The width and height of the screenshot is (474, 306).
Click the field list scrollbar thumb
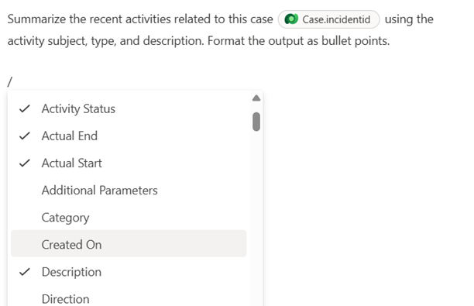click(x=256, y=122)
